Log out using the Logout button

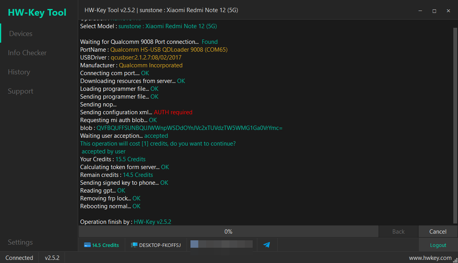[438, 245]
